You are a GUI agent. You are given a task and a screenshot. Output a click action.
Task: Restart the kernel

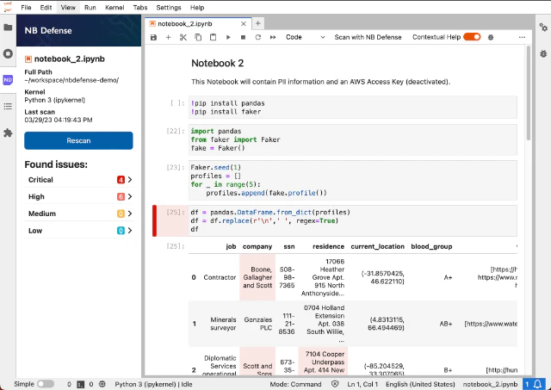[258, 37]
